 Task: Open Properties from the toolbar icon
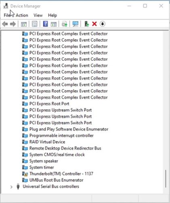[x=35, y=24]
